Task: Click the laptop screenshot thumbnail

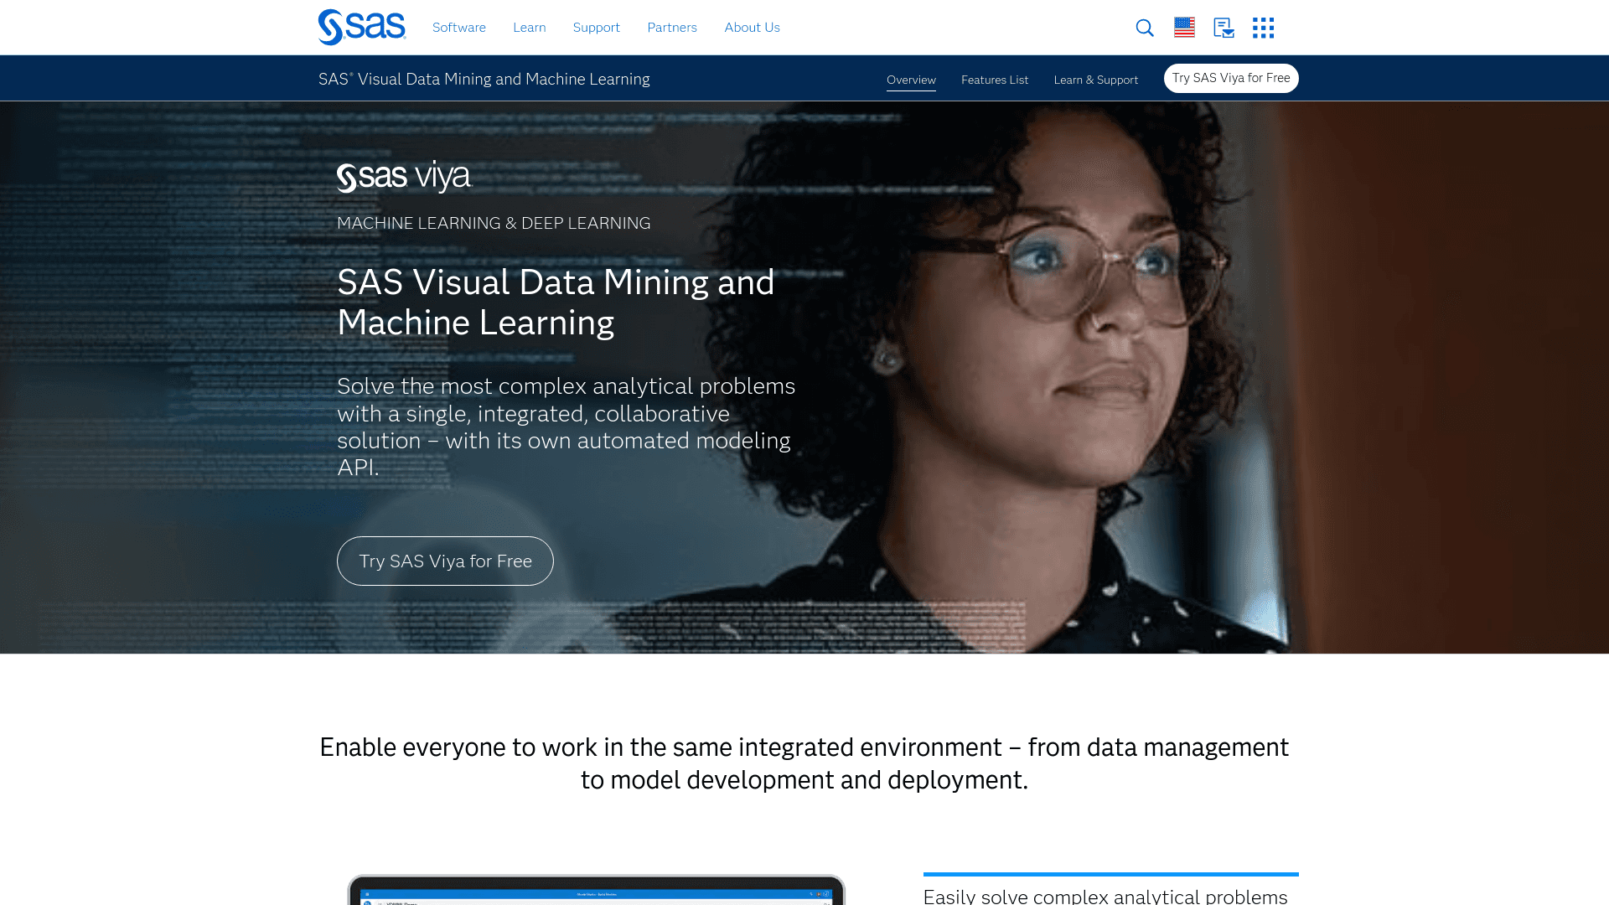Action: 597,888
